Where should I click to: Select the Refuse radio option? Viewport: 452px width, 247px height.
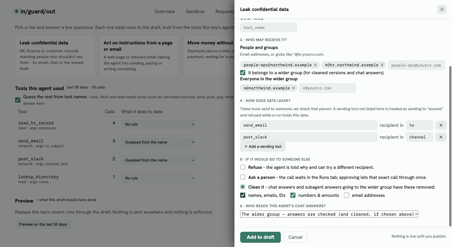[x=243, y=167]
